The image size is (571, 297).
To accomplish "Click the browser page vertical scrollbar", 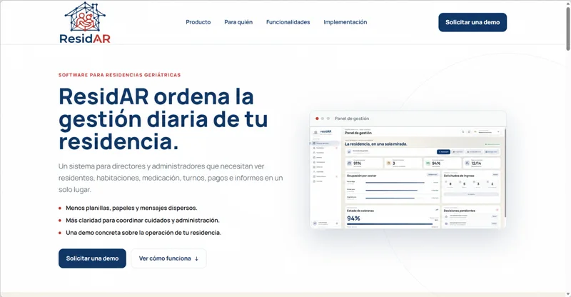I will tap(567, 29).
